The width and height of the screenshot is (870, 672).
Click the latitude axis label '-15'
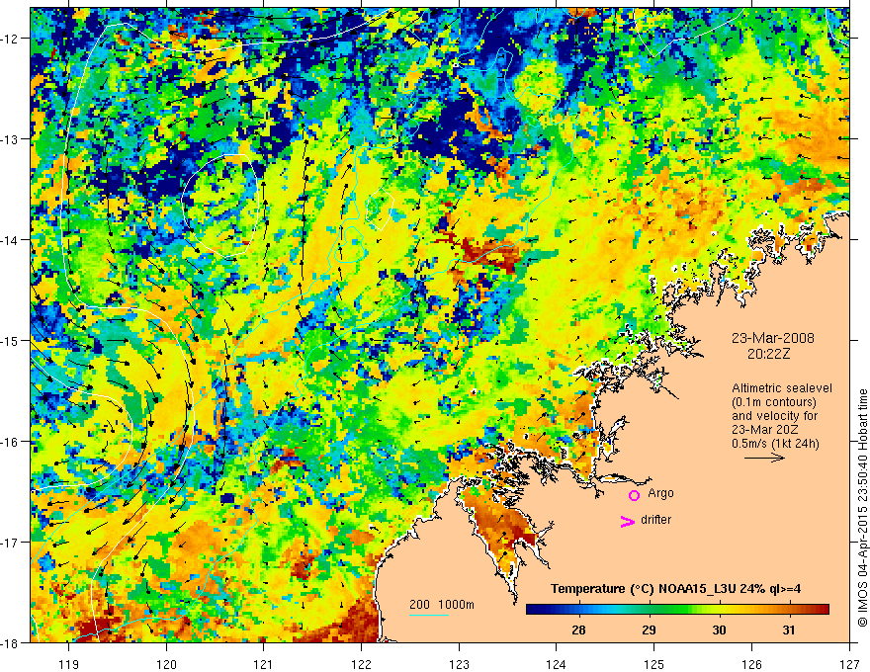(x=9, y=341)
